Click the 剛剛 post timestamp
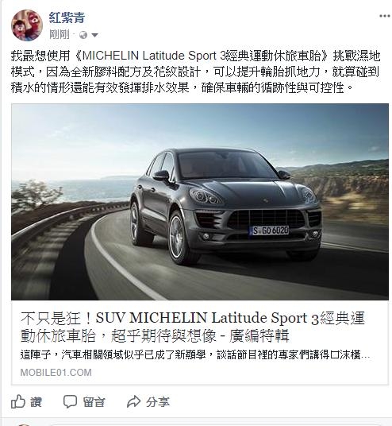Image resolution: width=392 pixels, height=426 pixels. pyautogui.click(x=60, y=34)
